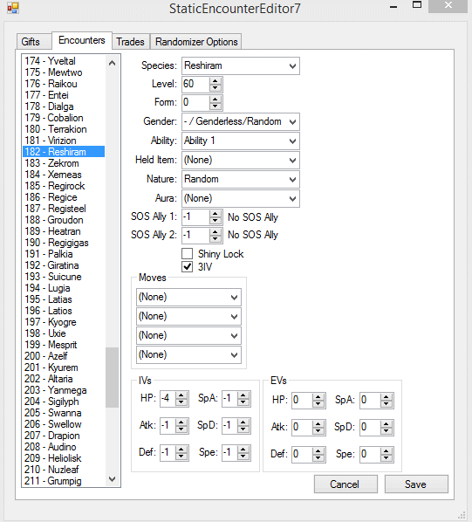Decrease the Level value with down arrow
The width and height of the screenshot is (472, 522).
click(x=215, y=88)
